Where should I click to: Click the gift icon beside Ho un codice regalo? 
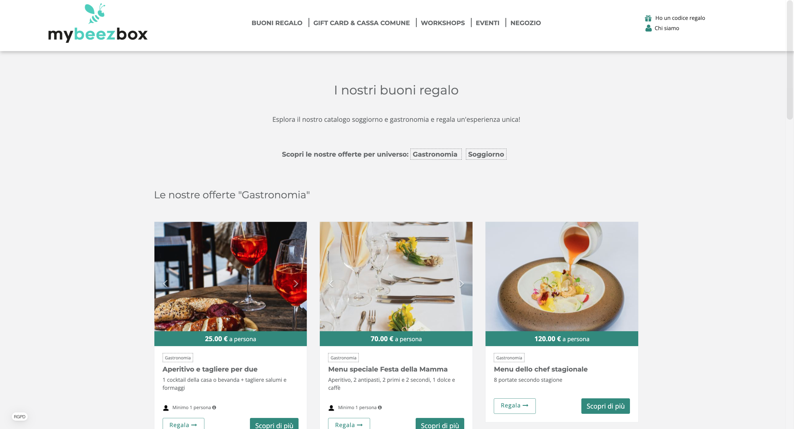[x=648, y=18]
